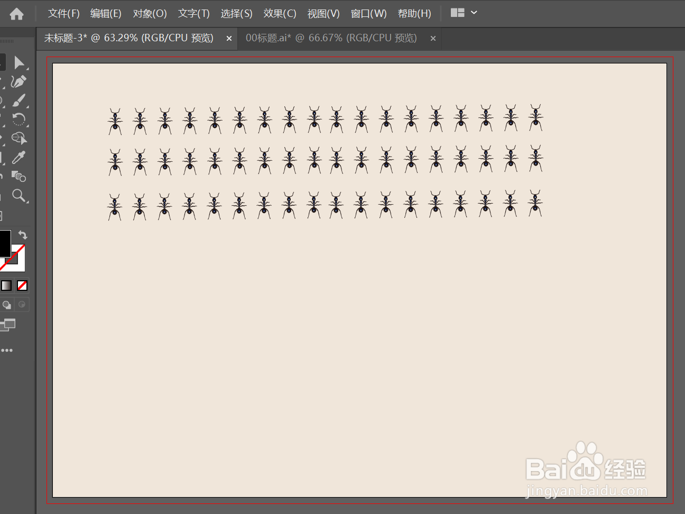Activate the Zoom magnifier tool
Image resolution: width=685 pixels, height=514 pixels.
19,196
